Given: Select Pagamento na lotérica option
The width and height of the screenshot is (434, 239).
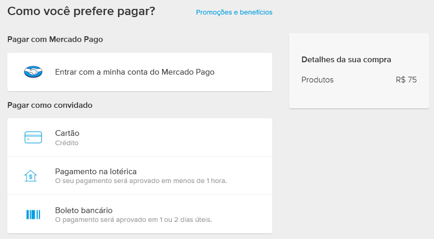Looking at the screenshot, I should (140, 176).
